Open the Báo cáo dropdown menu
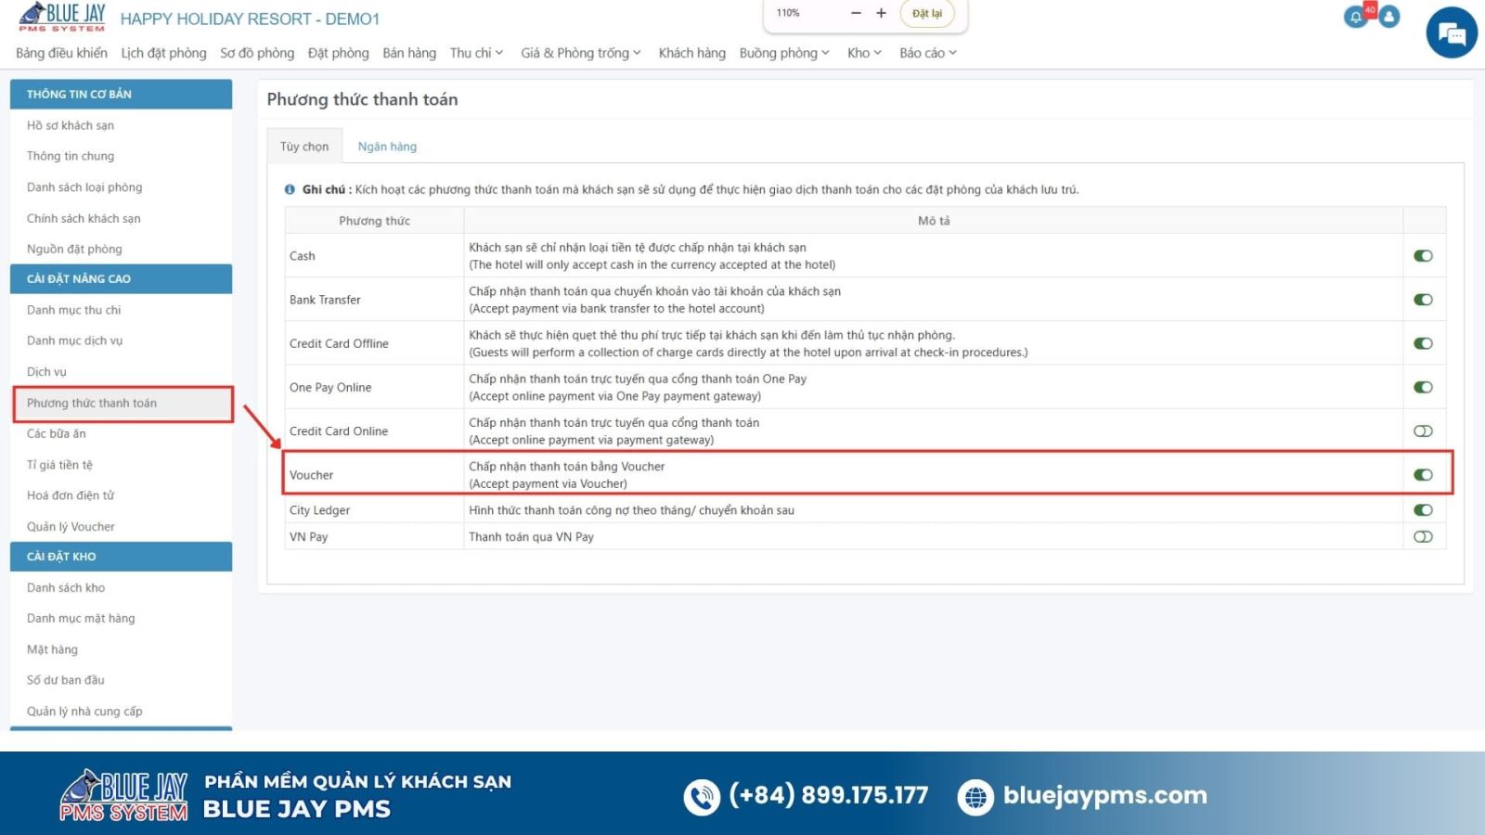 point(927,53)
